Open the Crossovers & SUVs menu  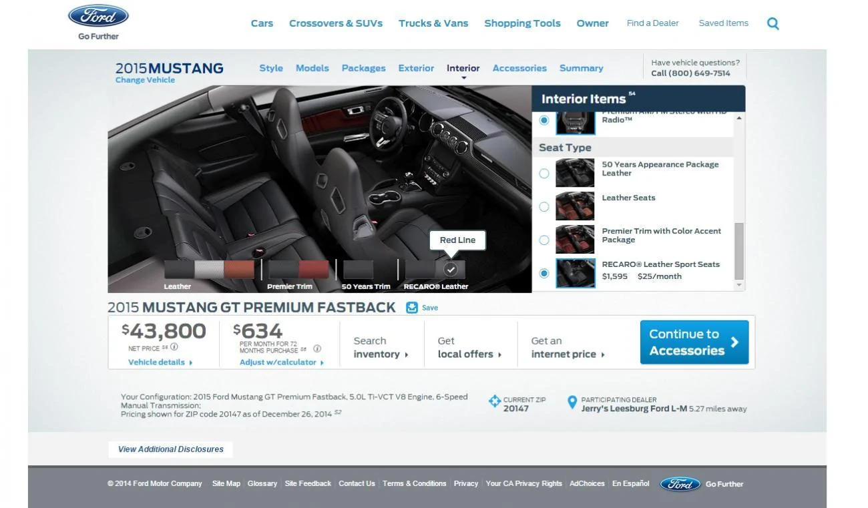pos(336,23)
